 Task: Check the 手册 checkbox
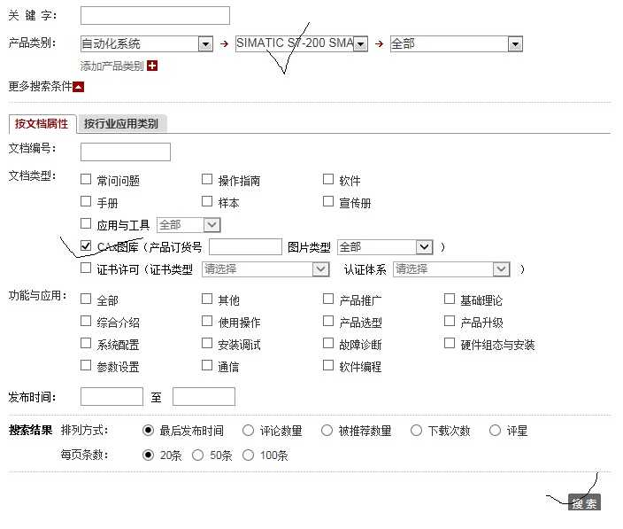coord(86,201)
